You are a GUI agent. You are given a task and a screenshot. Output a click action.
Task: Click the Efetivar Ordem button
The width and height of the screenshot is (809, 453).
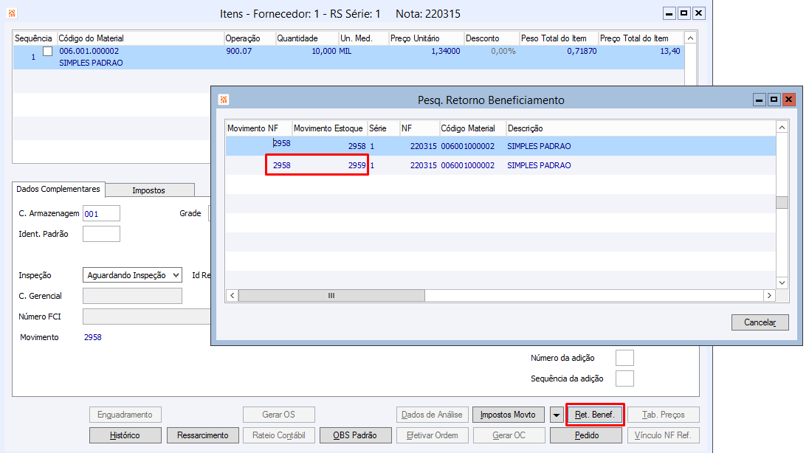point(433,435)
